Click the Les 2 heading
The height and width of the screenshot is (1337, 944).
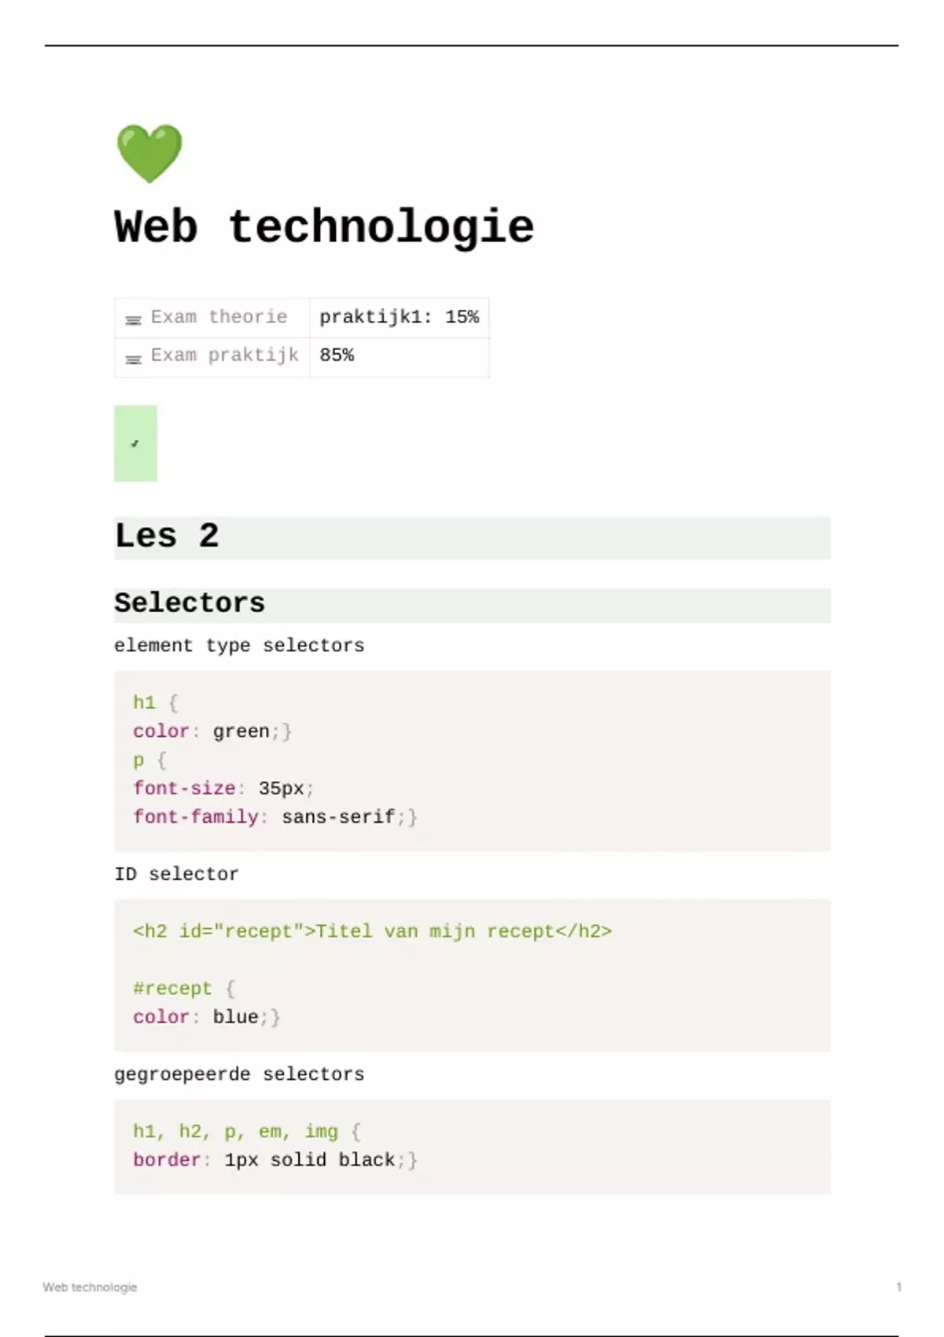click(167, 536)
